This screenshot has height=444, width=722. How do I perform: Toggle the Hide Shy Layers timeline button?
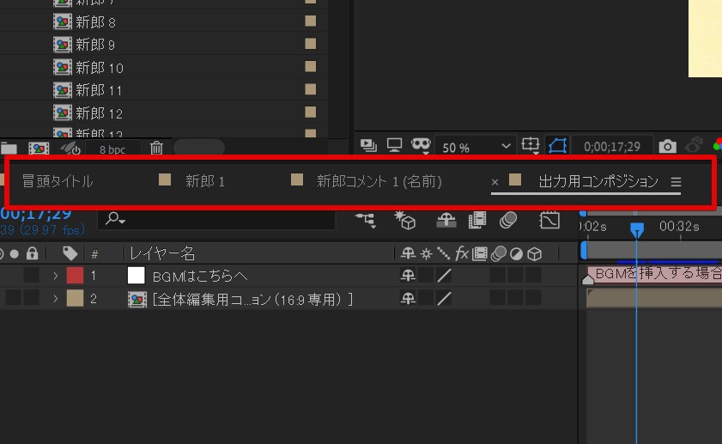(446, 221)
